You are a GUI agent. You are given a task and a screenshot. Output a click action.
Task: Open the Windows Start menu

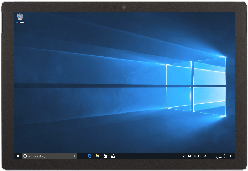[18, 156]
